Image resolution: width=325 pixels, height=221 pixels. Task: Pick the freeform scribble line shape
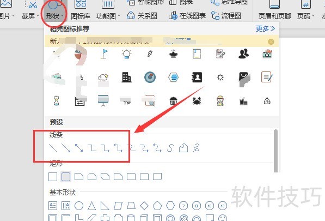[x=197, y=148]
